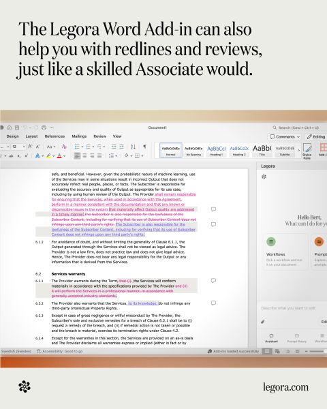The width and height of the screenshot is (327, 409).
Task: Apply the yellow text highlight color
Action: coord(48,155)
